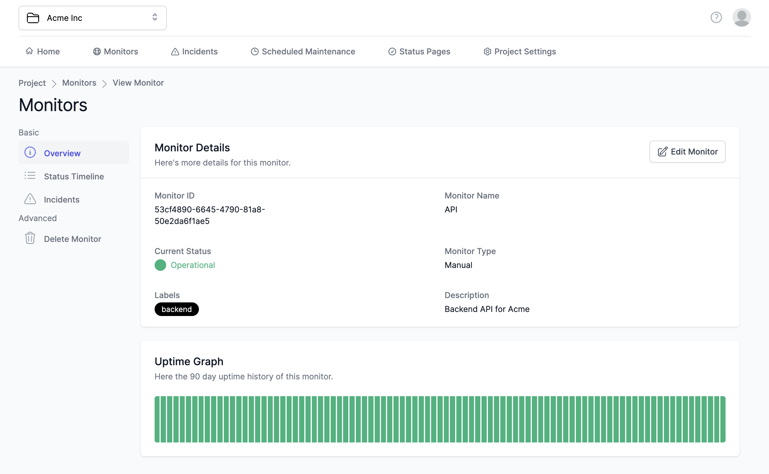Screen dimensions: 769x474
Task: Open the help question mark icon
Action: (x=716, y=17)
